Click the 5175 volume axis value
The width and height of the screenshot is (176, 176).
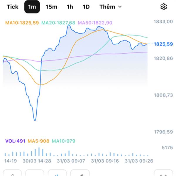(x=167, y=148)
